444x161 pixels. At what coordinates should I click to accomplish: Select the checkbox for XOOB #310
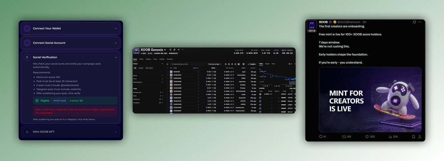point(167,75)
